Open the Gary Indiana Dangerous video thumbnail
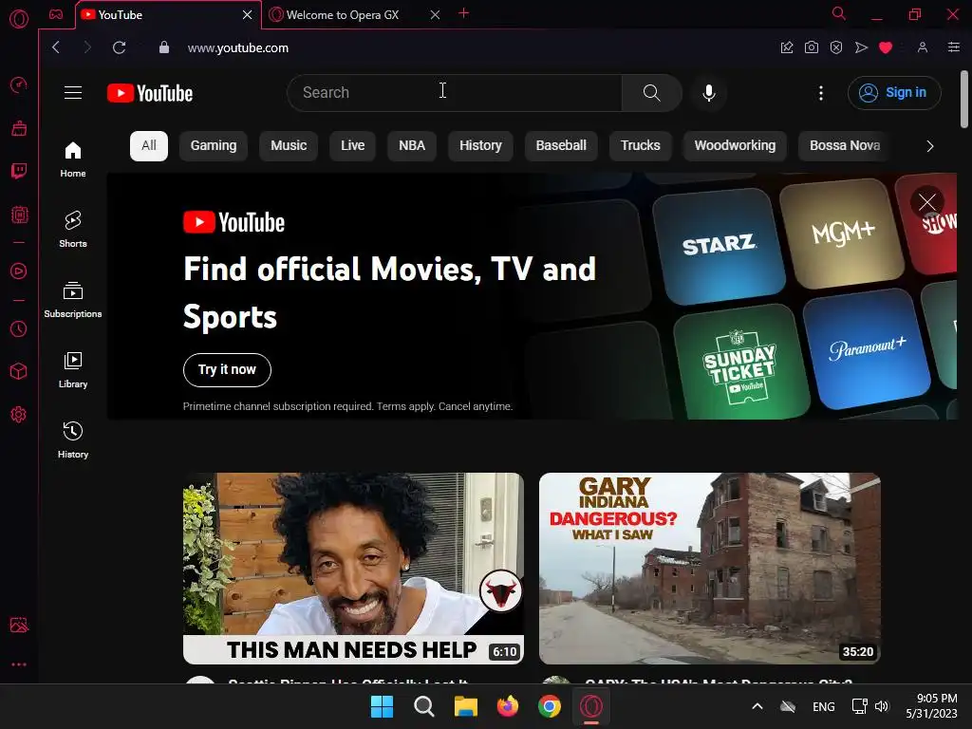 [x=709, y=569]
